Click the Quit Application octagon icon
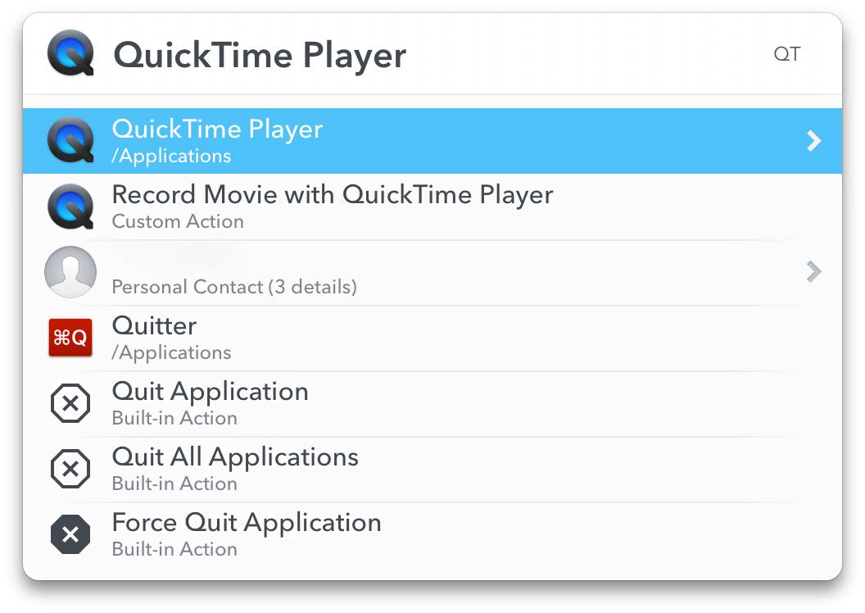The height and width of the screenshot is (613, 865). [x=70, y=403]
